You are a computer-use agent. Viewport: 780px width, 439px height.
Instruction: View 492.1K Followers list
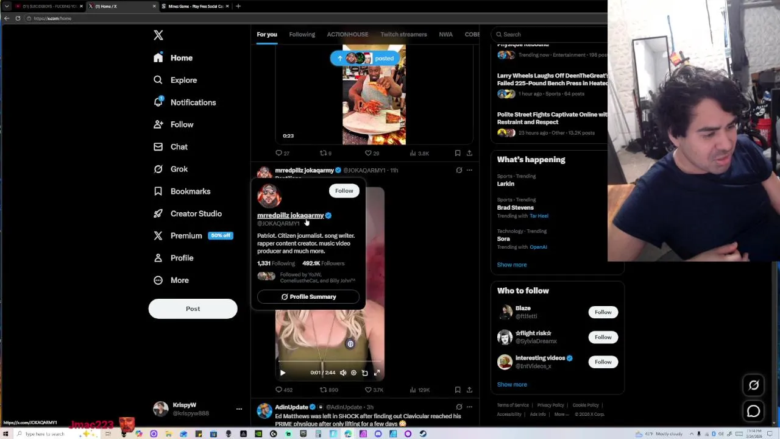[x=324, y=263]
